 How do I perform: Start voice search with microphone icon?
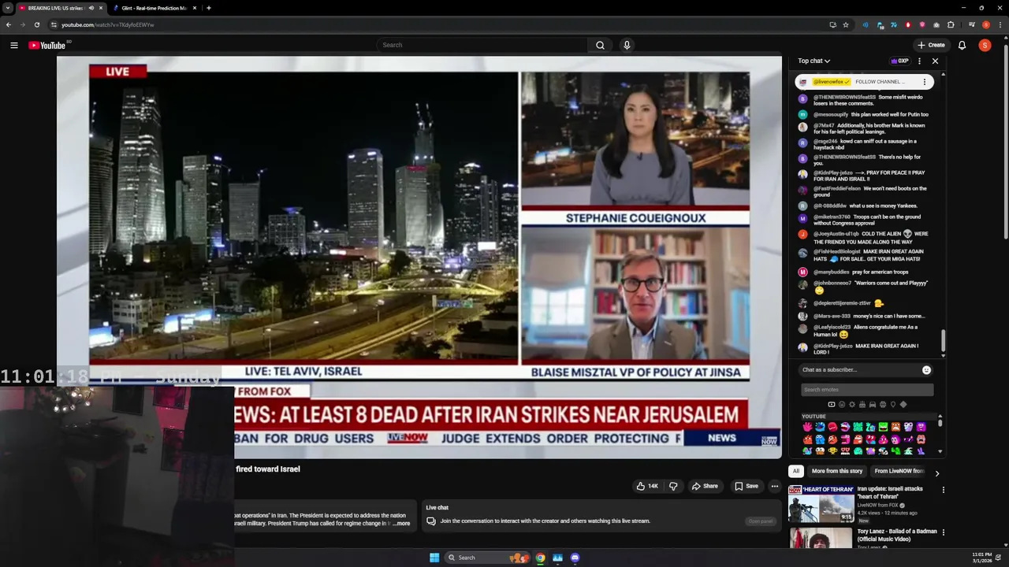point(627,45)
